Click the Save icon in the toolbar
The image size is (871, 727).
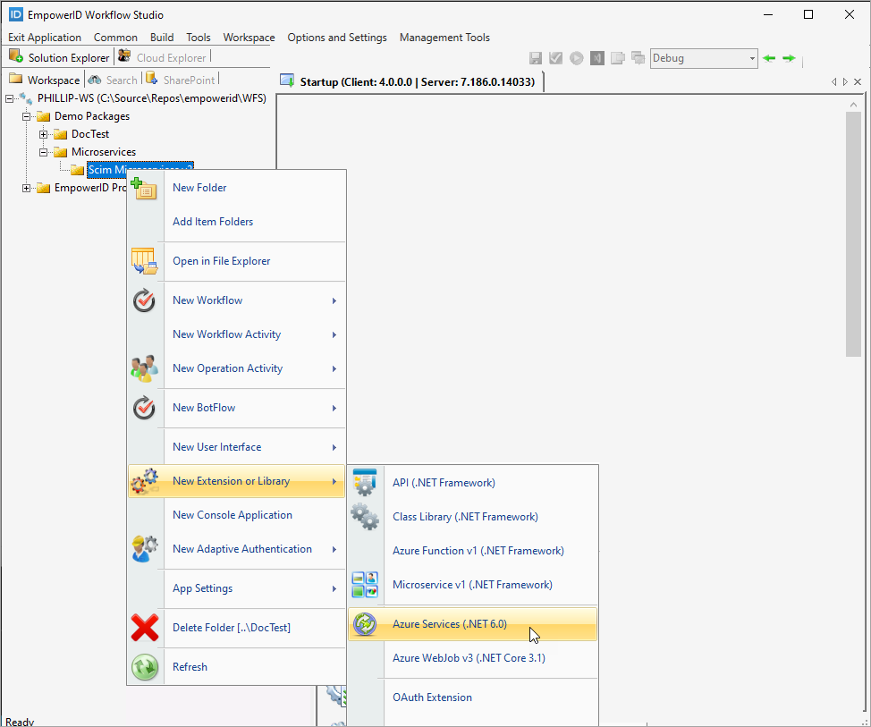point(535,57)
